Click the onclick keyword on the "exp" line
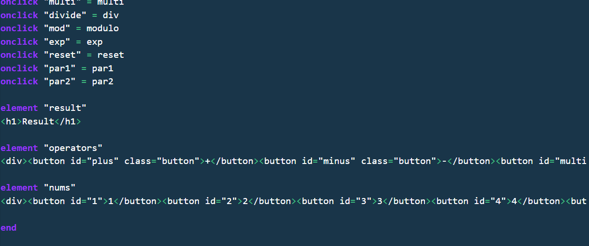589x246 pixels. pyautogui.click(x=19, y=42)
